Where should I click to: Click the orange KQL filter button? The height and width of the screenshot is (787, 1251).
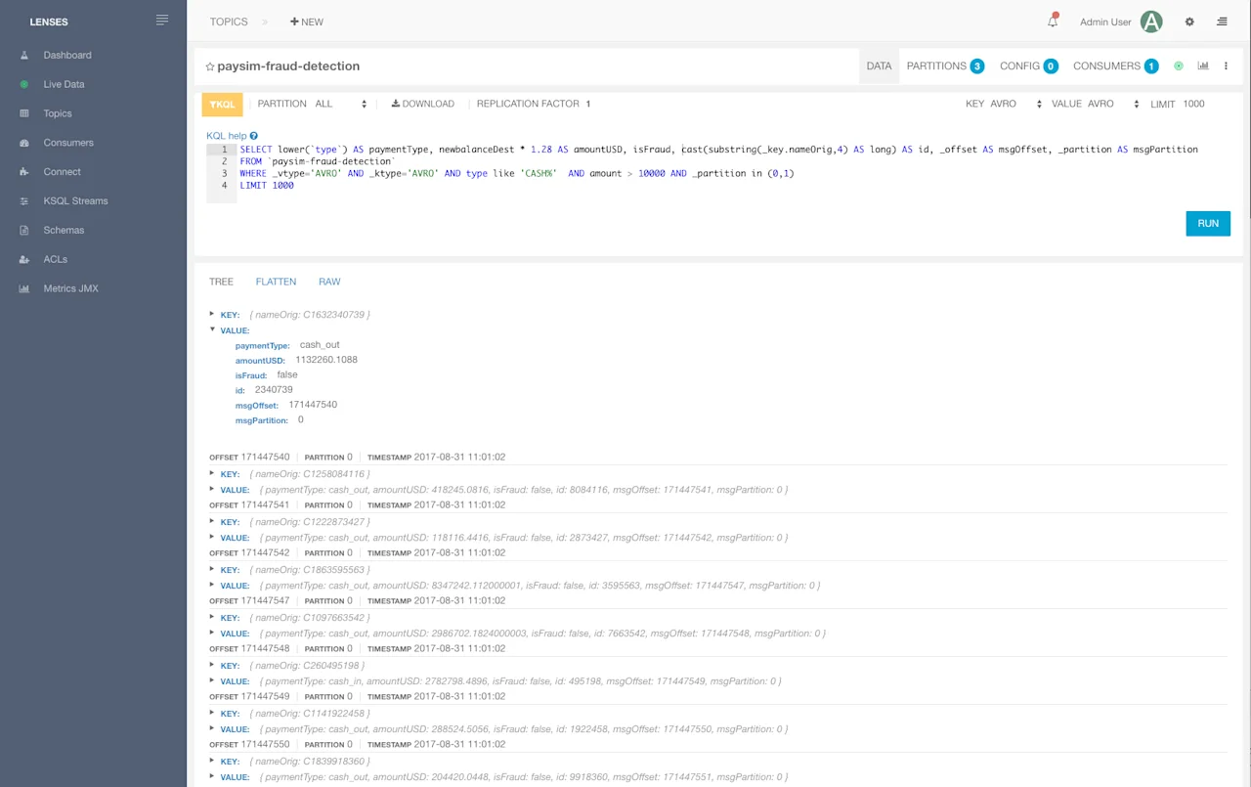222,104
